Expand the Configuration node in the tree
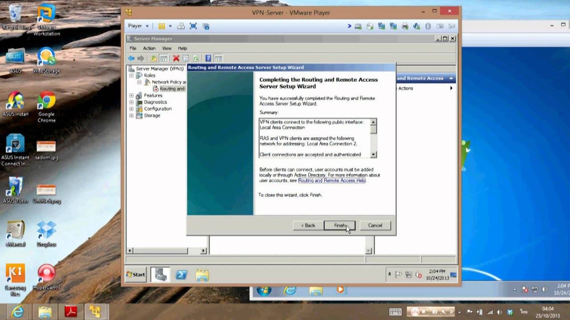 (131, 109)
